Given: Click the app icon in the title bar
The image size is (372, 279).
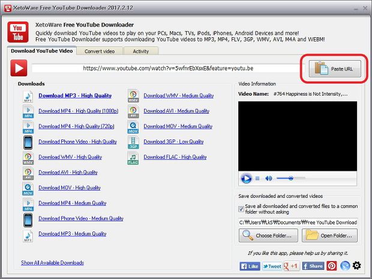Looking at the screenshot, I should coord(8,8).
